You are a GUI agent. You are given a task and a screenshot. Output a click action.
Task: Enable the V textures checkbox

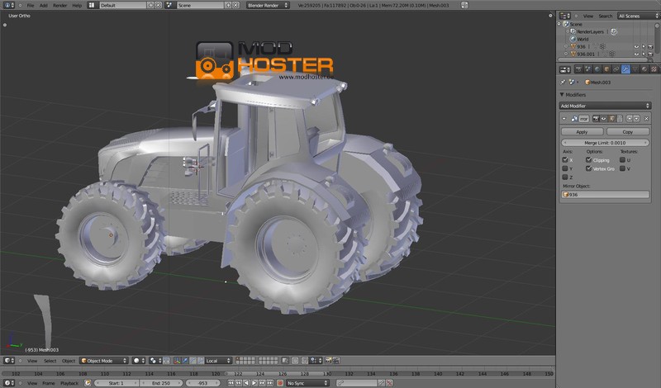click(x=622, y=168)
